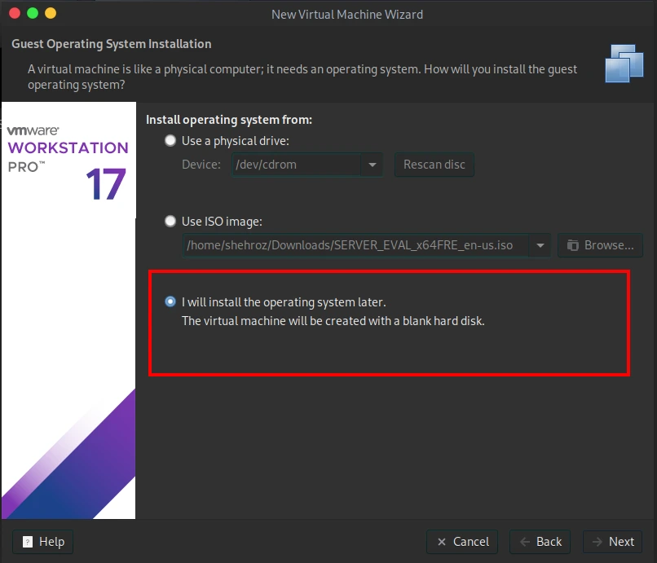
Task: Go Back to the previous wizard step
Action: point(540,542)
